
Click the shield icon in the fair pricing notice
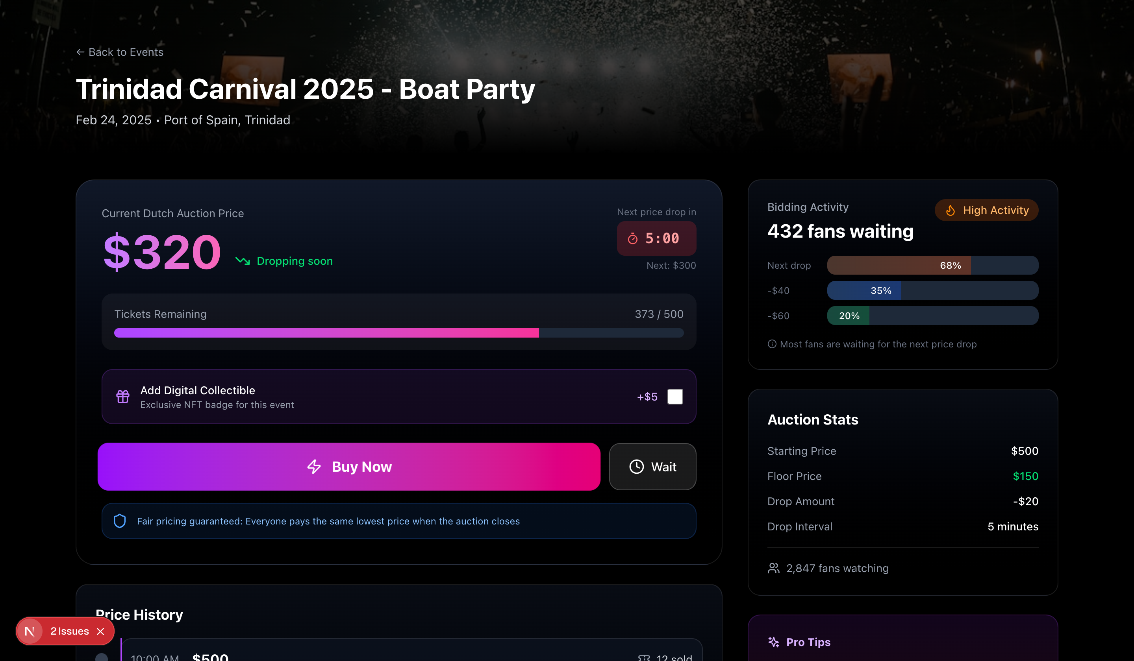tap(120, 521)
